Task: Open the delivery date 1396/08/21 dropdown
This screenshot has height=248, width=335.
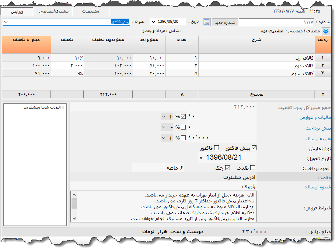Action: point(201,157)
